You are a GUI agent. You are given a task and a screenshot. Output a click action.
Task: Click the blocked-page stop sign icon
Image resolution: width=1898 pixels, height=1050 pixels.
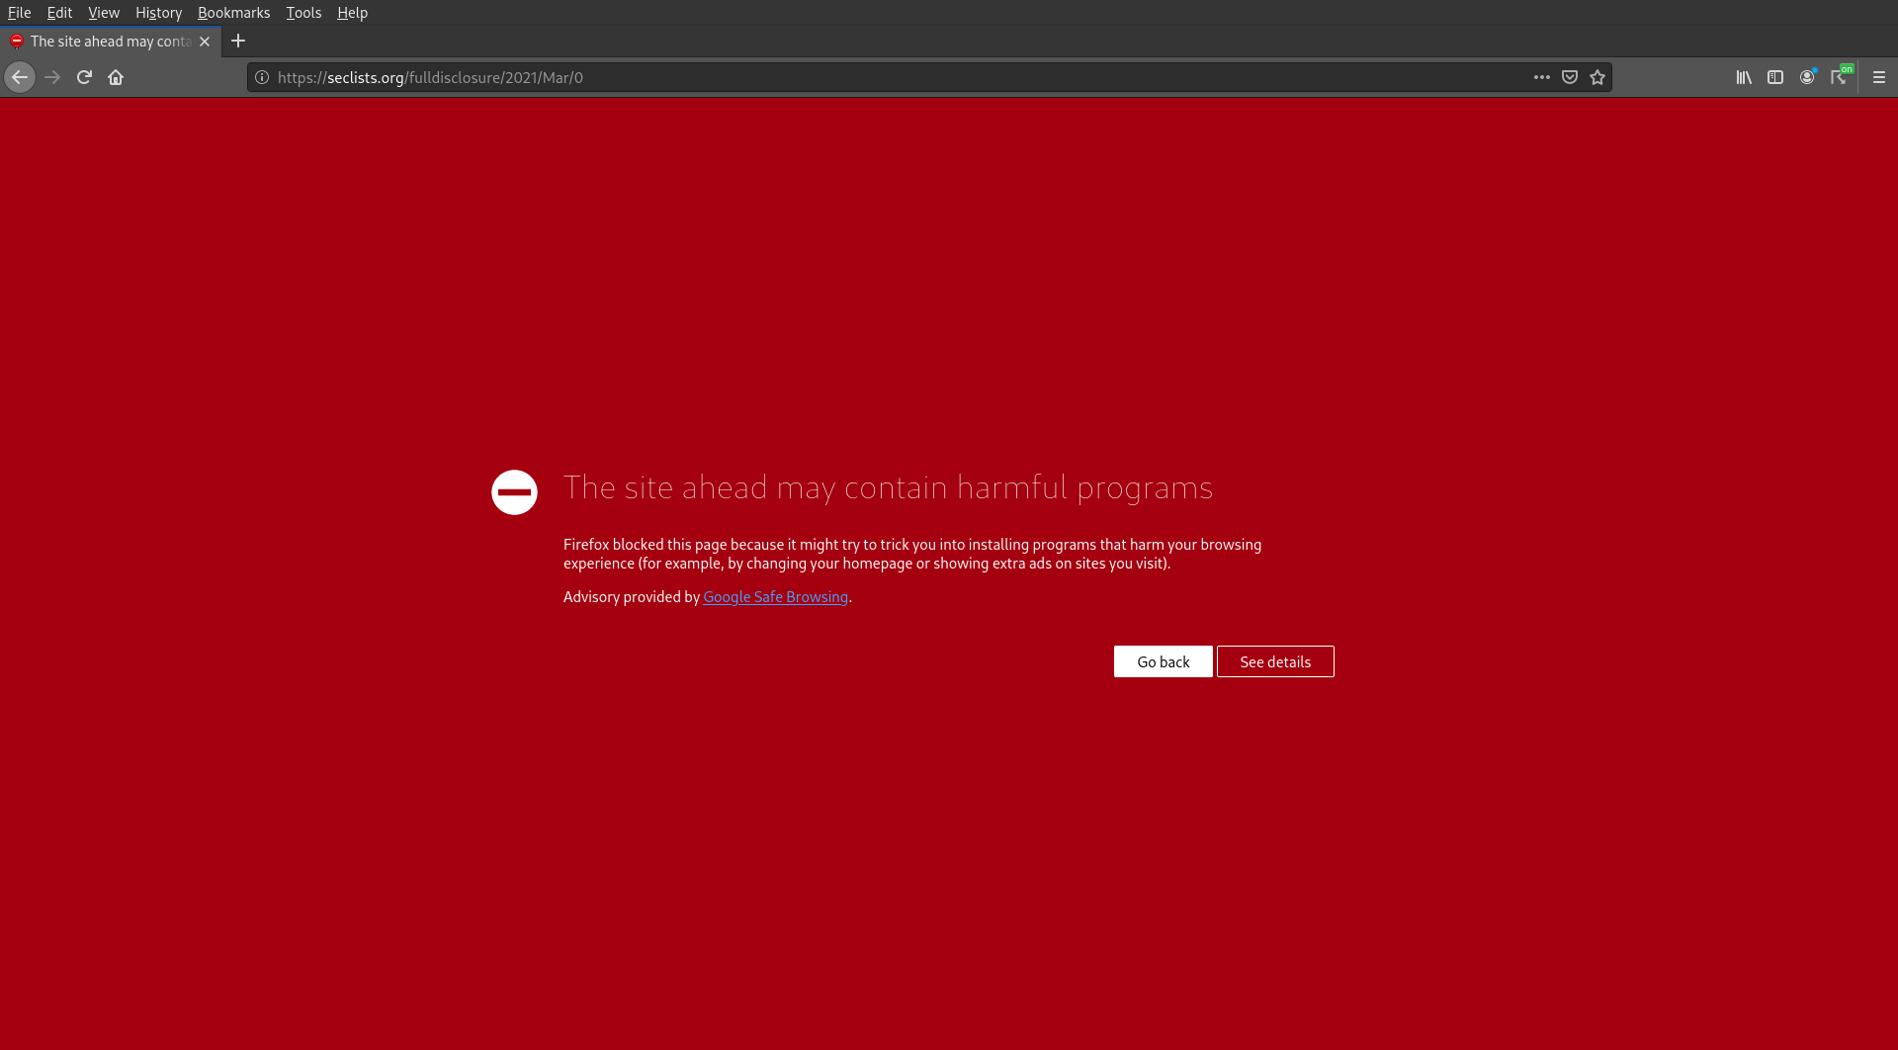pyautogui.click(x=514, y=491)
